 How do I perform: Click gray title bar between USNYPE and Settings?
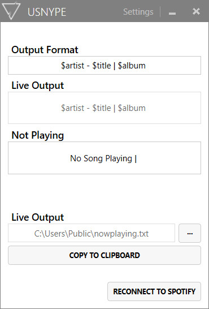coord(94,11)
